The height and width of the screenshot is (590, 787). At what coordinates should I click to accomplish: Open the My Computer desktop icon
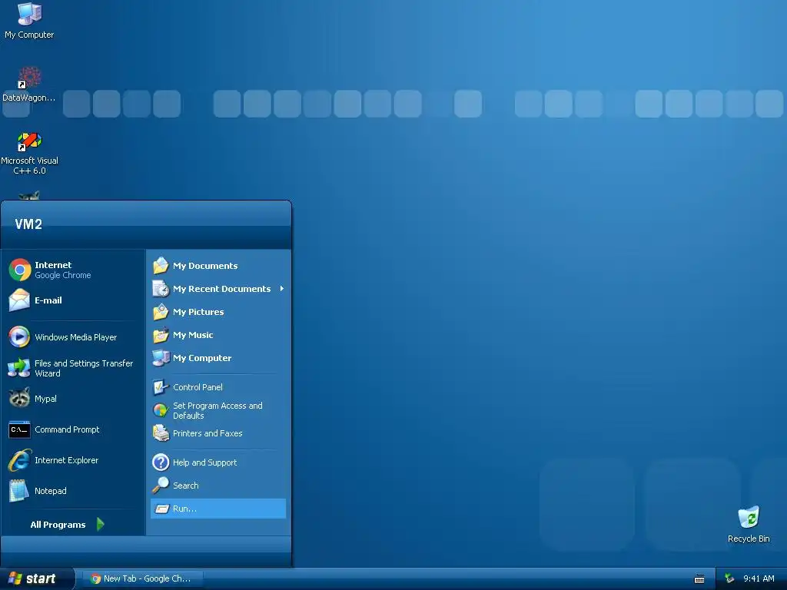pos(29,14)
